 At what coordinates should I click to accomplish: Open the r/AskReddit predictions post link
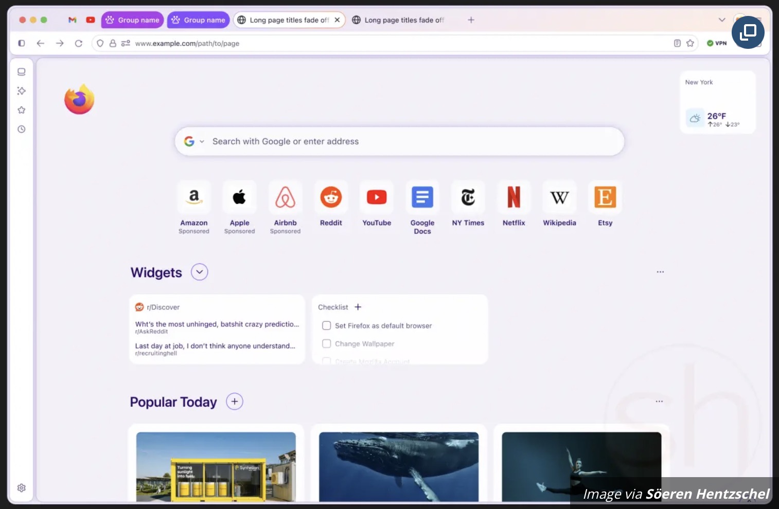pyautogui.click(x=217, y=324)
